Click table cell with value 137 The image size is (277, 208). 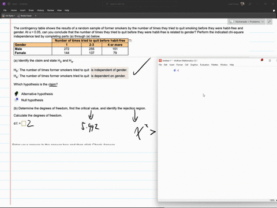pyautogui.click(x=92, y=53)
